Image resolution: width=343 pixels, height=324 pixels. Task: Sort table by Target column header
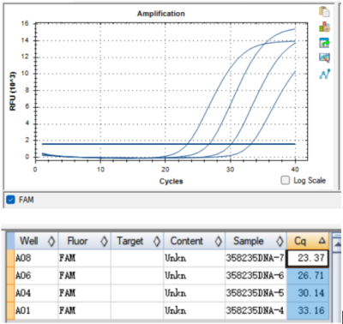click(137, 241)
